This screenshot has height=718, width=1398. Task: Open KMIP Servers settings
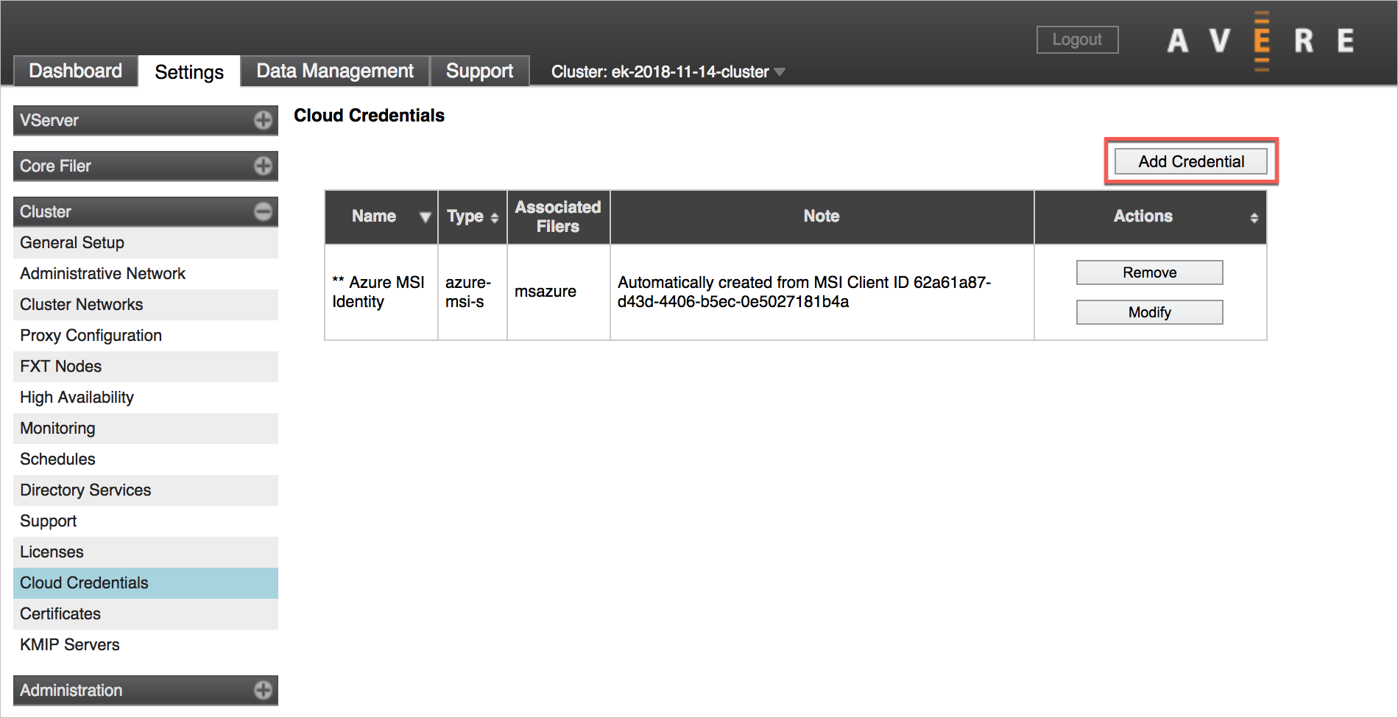click(x=146, y=645)
